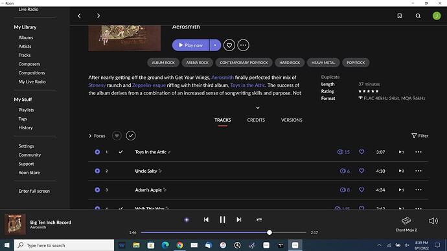
Task: Open the versions indicator for Adam's Apple
Action: (402, 190)
